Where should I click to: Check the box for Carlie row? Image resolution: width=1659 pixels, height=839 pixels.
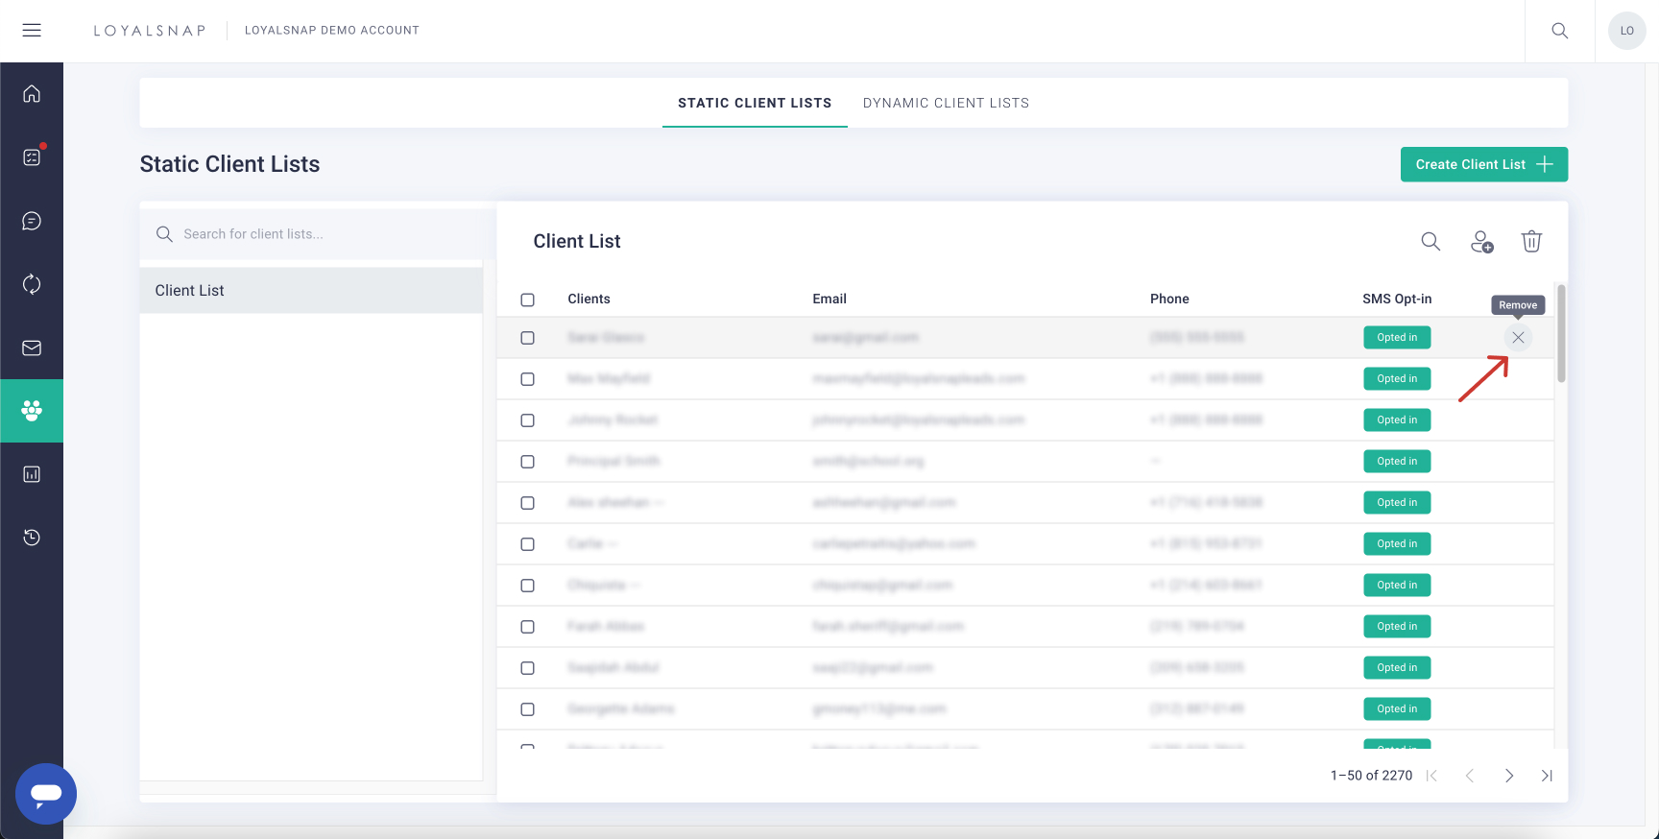click(527, 544)
